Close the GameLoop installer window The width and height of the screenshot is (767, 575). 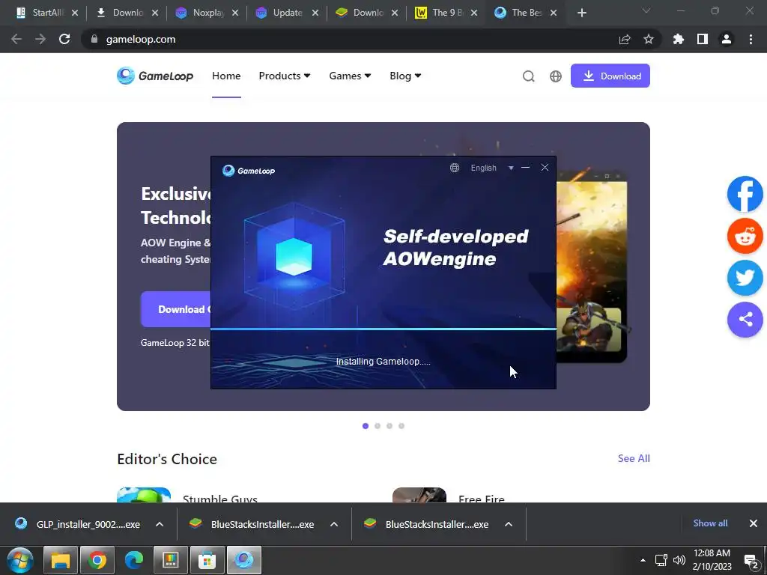545,168
